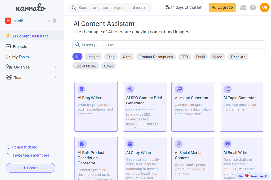Image resolution: width=271 pixels, height=180 pixels.
Task: Focus the global content search field
Action: [x=110, y=8]
